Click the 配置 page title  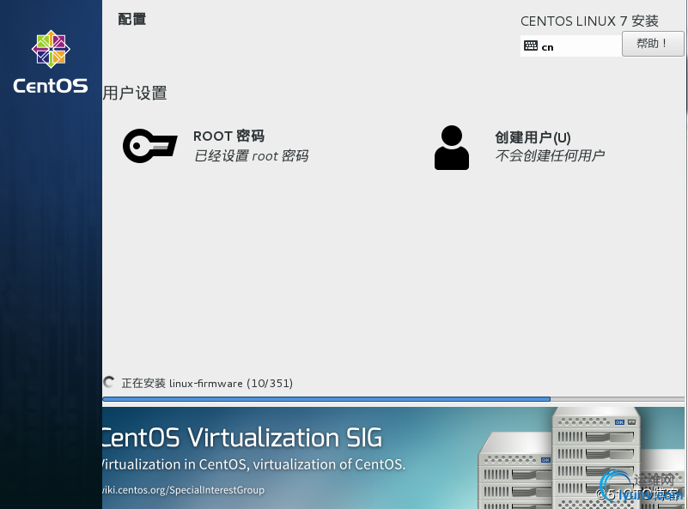(x=131, y=19)
